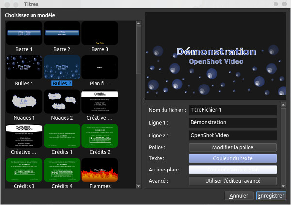Choose the Nuages 1 cloud template
The height and width of the screenshot is (205, 291).
[x=23, y=102]
